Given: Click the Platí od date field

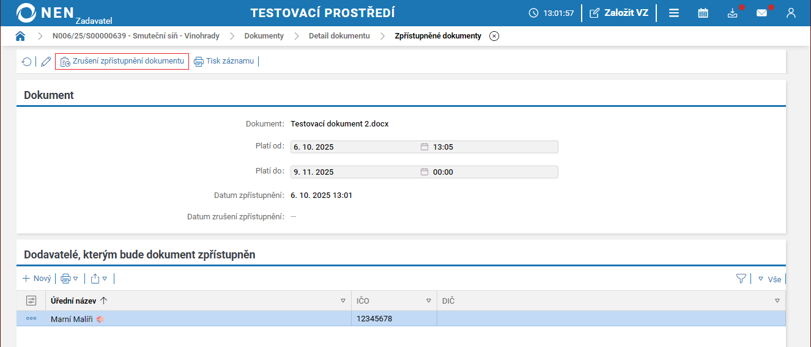Looking at the screenshot, I should pos(355,147).
